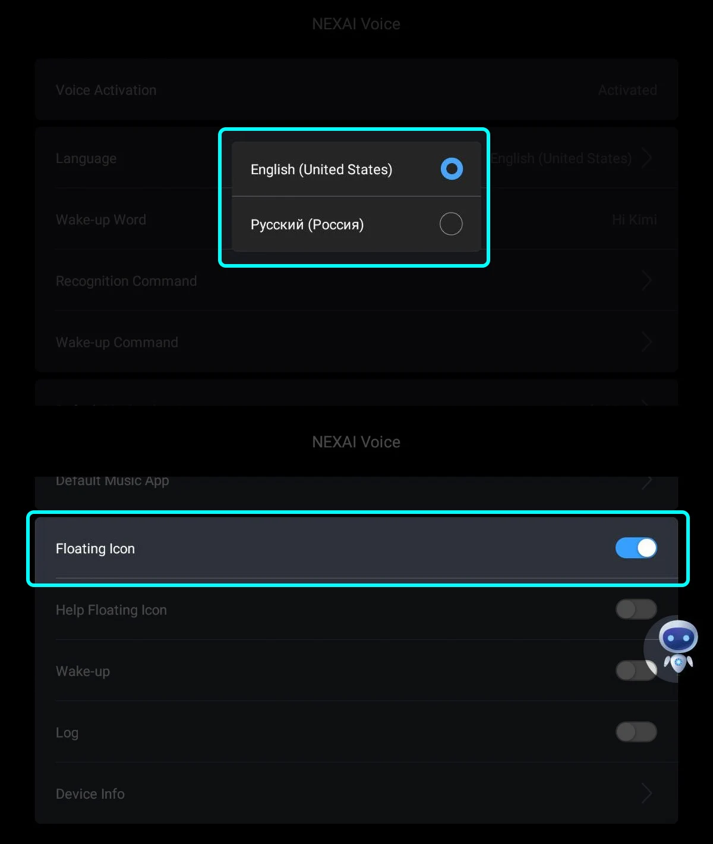Click Hi Kimi wake-up word value

635,219
